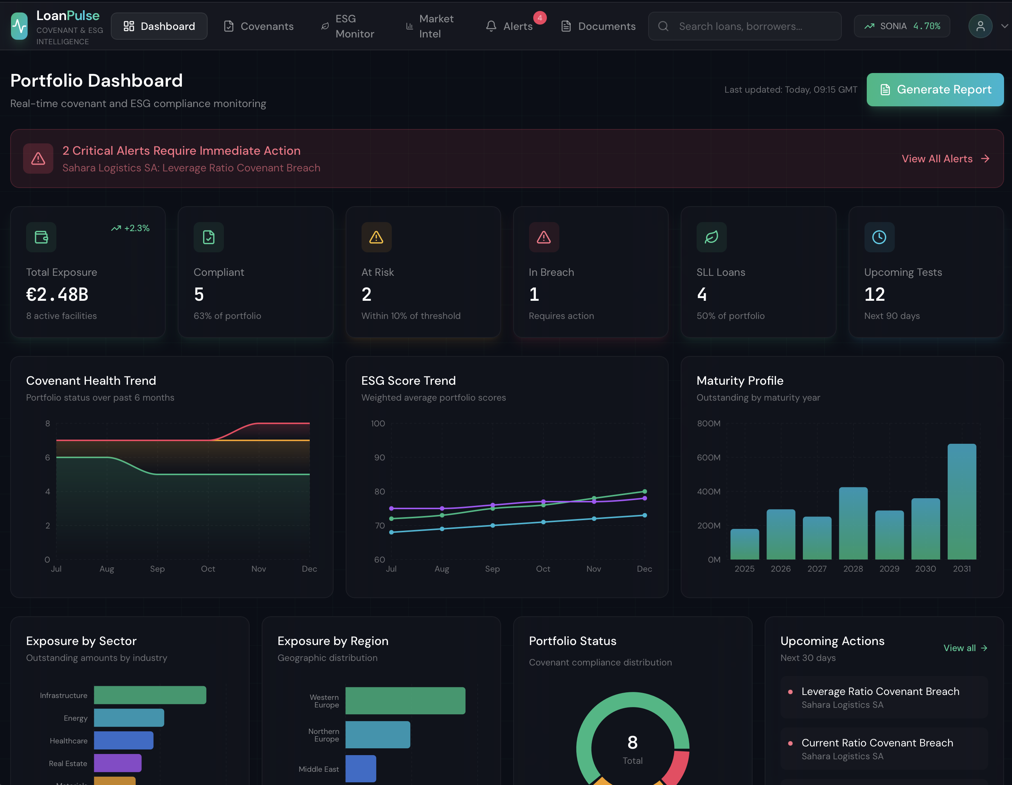This screenshot has width=1012, height=785.
Task: Click the In Breach red warning icon
Action: coord(543,238)
